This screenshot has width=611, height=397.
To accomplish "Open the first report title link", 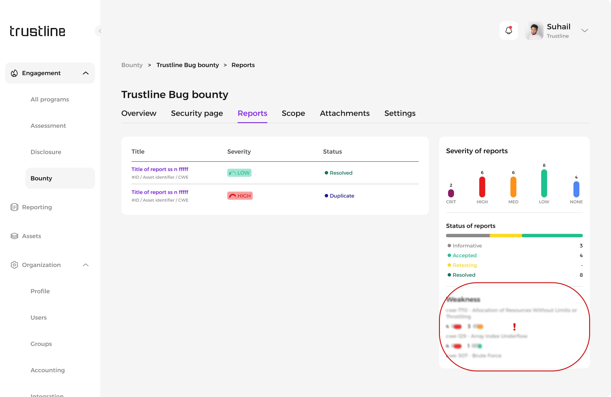I will (160, 169).
